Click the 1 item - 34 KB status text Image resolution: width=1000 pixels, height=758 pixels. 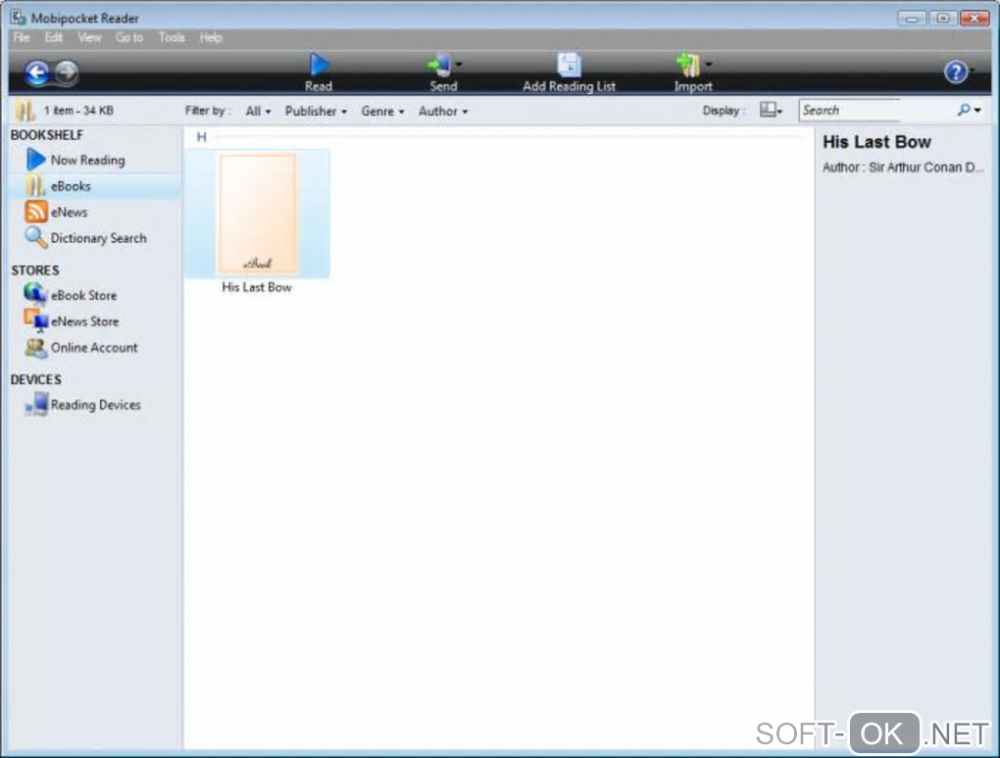(x=78, y=111)
